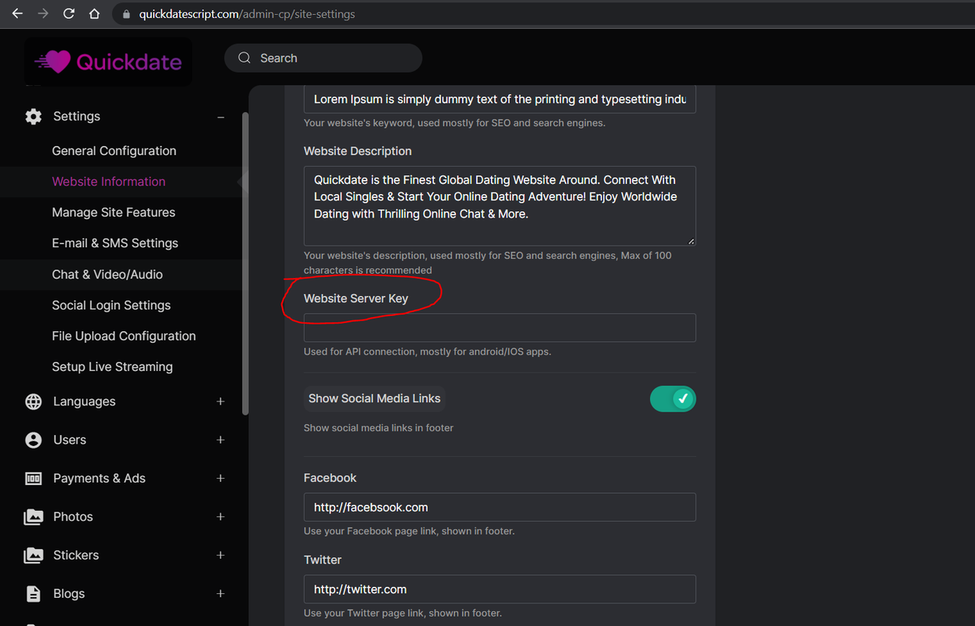Open the Photos menu
Screen dimensions: 975x626
click(73, 516)
